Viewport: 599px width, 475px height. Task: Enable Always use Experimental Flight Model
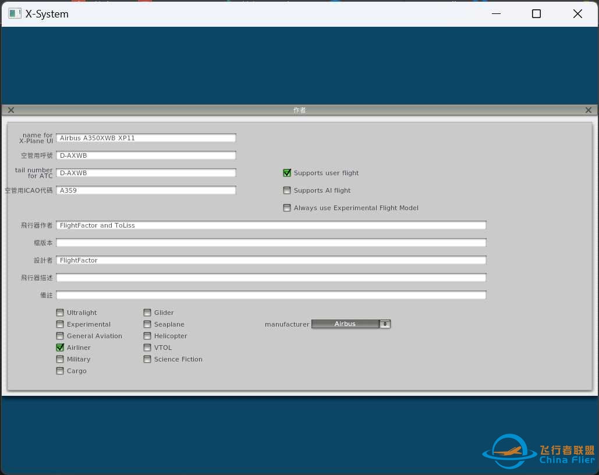click(287, 208)
